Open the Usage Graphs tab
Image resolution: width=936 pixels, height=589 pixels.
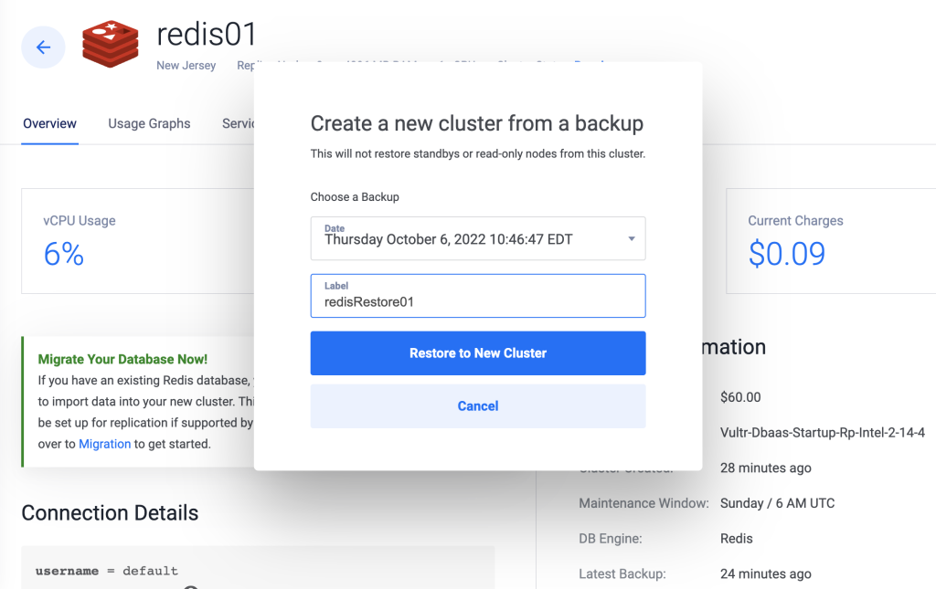[149, 123]
